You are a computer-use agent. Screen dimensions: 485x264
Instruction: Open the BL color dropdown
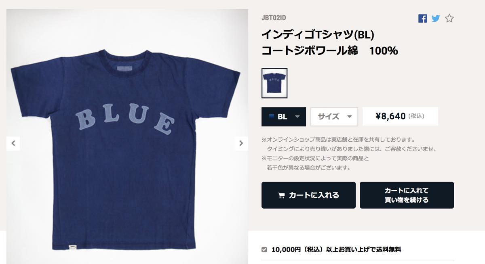pos(284,117)
